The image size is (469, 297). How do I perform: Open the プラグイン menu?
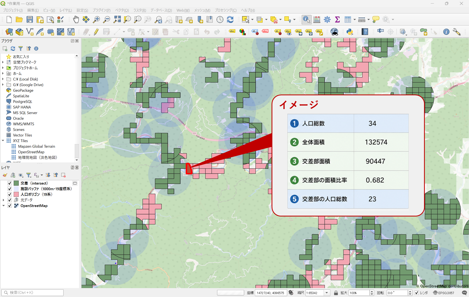tap(101, 10)
